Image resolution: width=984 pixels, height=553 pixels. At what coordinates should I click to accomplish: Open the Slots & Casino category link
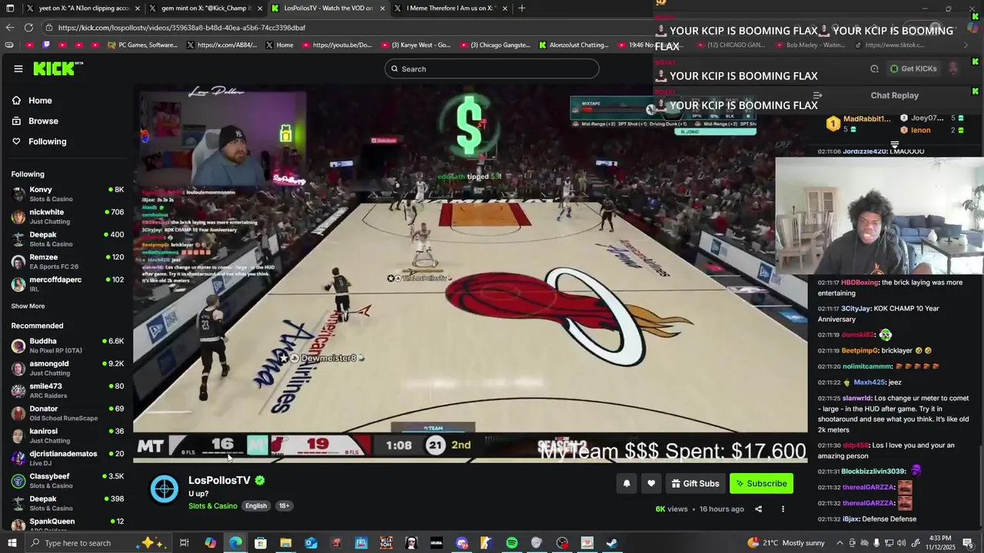pos(213,506)
